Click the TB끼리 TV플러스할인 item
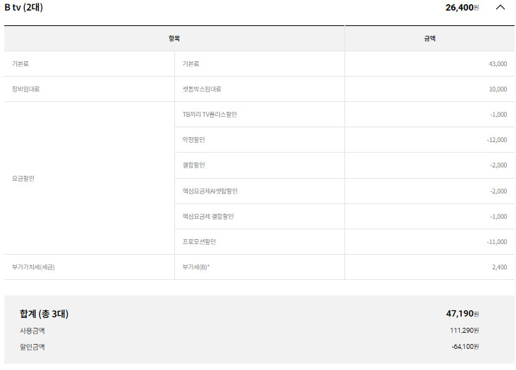Screen dimensions: 516x370 click(209, 115)
